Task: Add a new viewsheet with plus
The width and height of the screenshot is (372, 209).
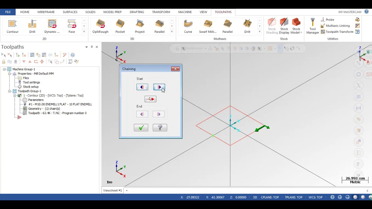Action: point(127,190)
